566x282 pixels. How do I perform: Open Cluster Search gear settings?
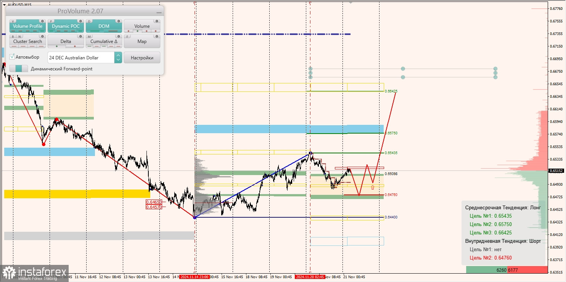tap(42, 36)
